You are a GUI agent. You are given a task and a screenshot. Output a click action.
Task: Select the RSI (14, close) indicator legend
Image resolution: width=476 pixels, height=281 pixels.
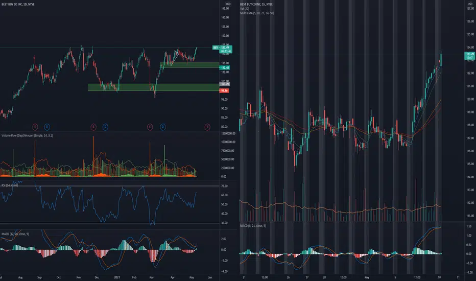9,185
